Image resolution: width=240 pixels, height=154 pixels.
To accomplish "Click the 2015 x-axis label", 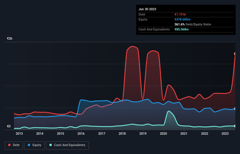I will point(61,134).
